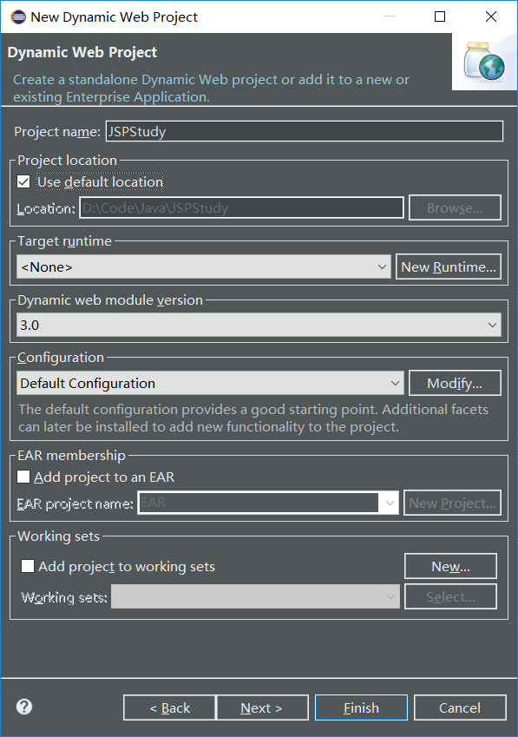Screen dimensions: 518x737
Task: Uncheck Use default location
Action: click(22, 181)
